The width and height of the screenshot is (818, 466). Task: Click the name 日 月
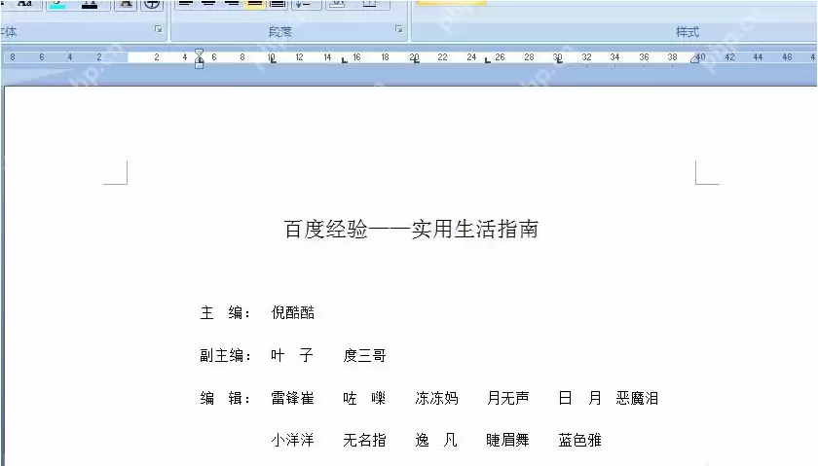coord(580,398)
